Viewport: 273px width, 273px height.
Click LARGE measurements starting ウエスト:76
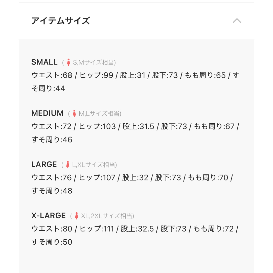[132, 184]
